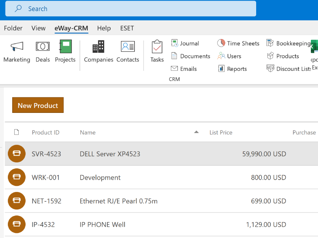Open the ESET ribbon tab
The width and height of the screenshot is (318, 238).
click(x=127, y=28)
